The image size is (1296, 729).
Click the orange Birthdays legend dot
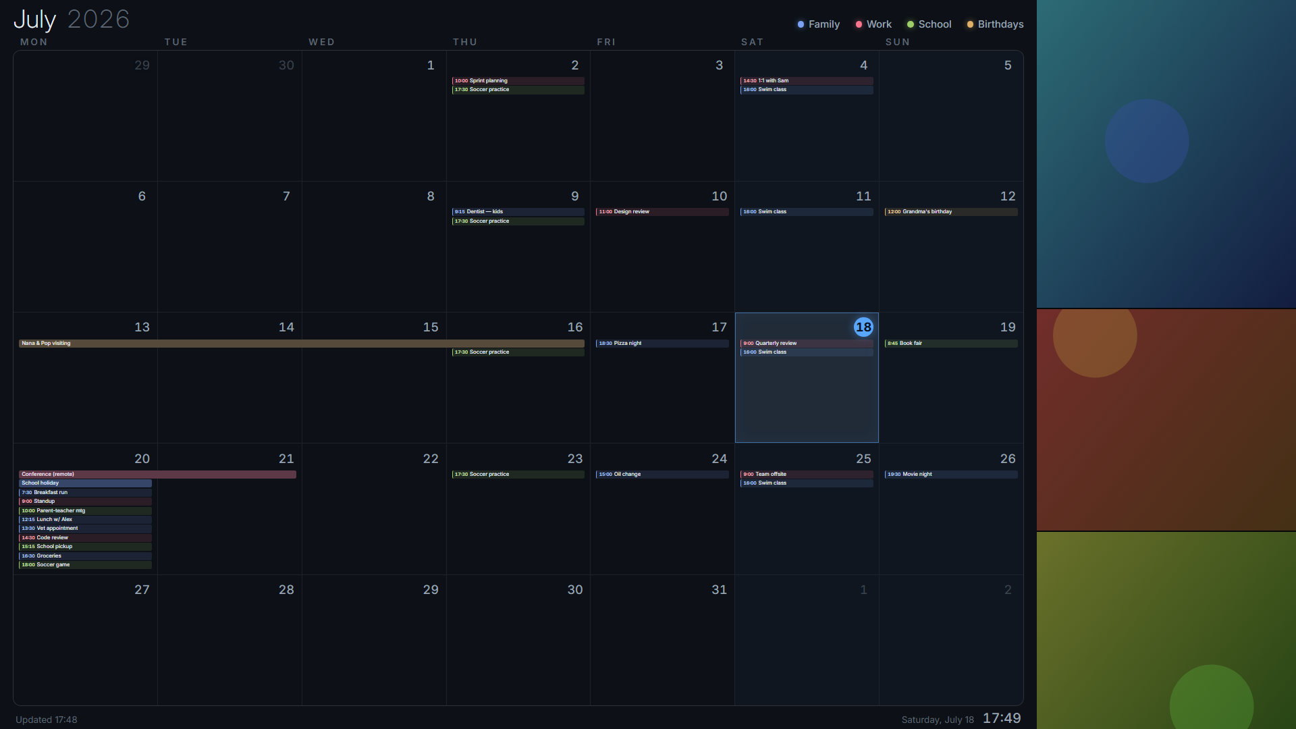(970, 24)
